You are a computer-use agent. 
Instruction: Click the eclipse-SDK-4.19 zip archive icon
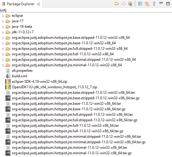8,82
